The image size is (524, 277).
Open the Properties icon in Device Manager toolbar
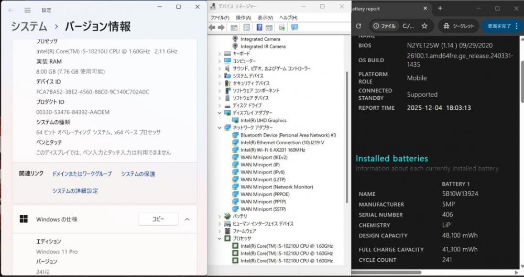(x=247, y=27)
